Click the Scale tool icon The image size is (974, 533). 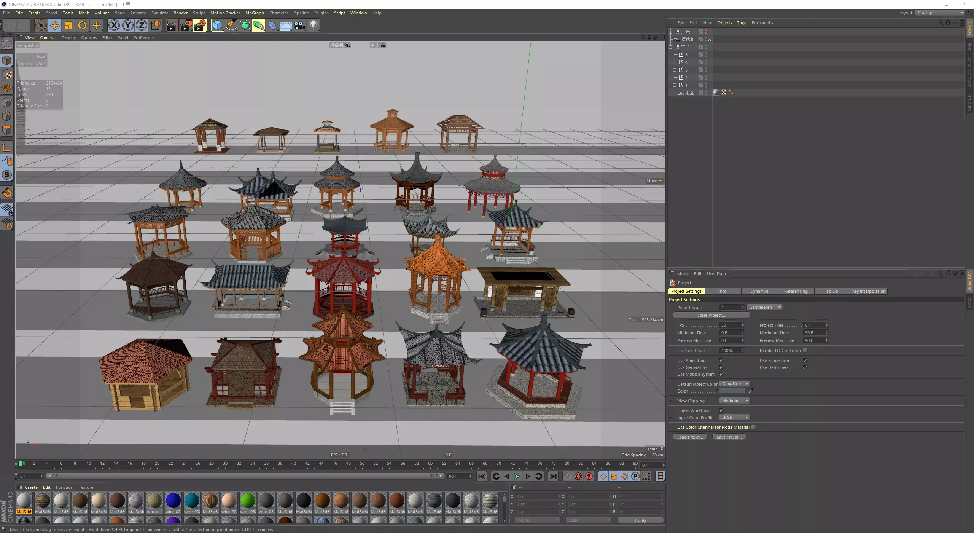tap(68, 26)
